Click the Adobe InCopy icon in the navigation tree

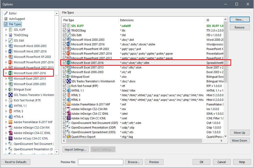pos(10,138)
